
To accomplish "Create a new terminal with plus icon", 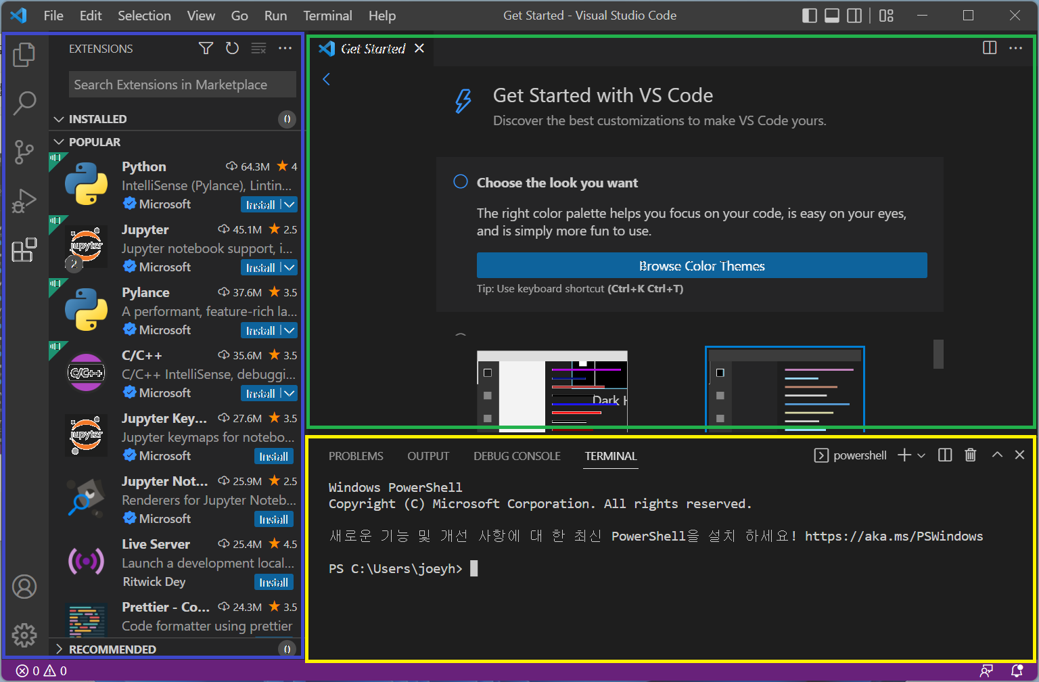I will [x=904, y=455].
